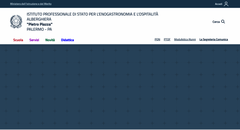Screen dimensions: 240x130
Task: Click the Accedi login text
Action: [x=219, y=4]
